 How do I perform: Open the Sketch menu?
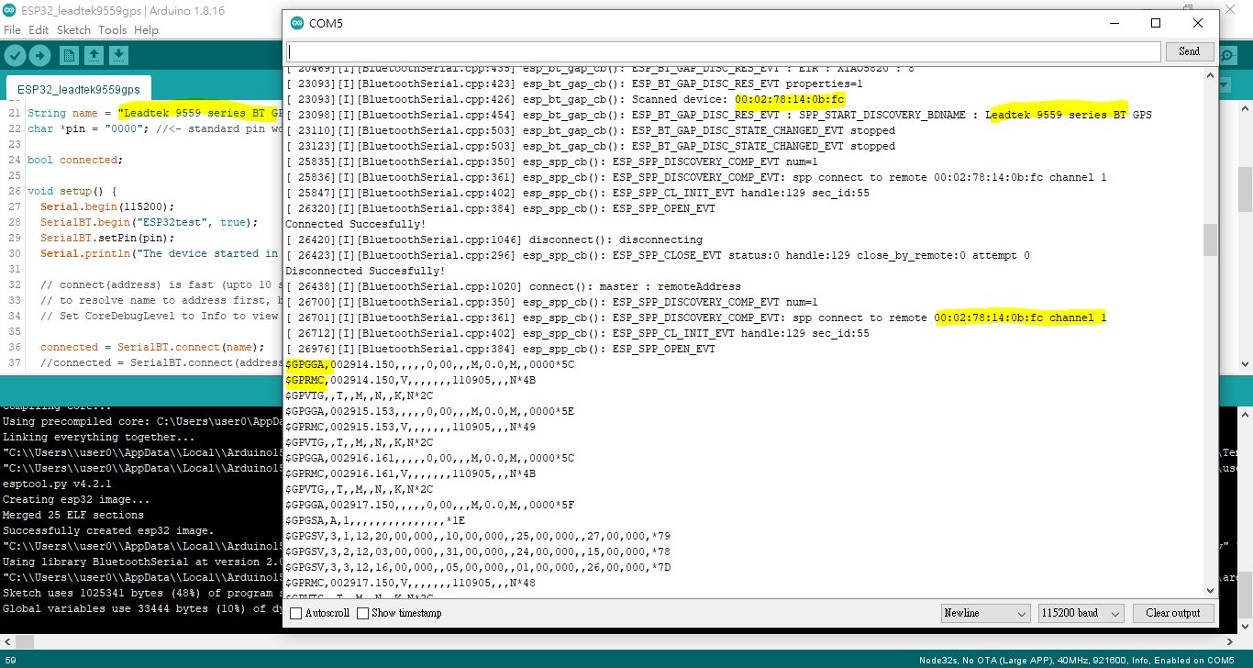[x=73, y=29]
